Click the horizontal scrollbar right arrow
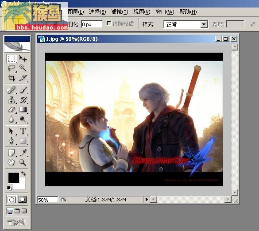 coord(228,200)
